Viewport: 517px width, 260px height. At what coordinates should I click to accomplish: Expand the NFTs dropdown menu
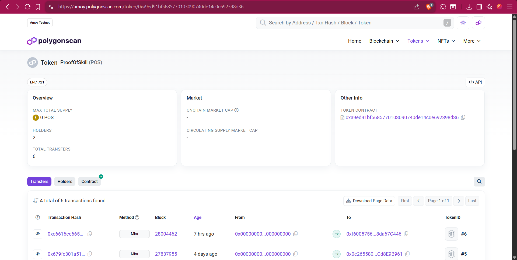(446, 41)
